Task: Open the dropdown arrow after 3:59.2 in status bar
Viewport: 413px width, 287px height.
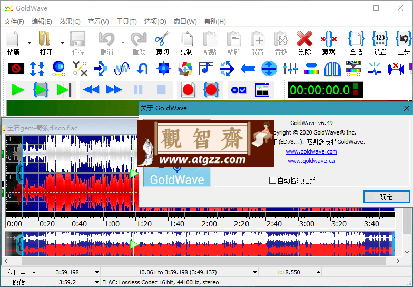Action: (97, 282)
